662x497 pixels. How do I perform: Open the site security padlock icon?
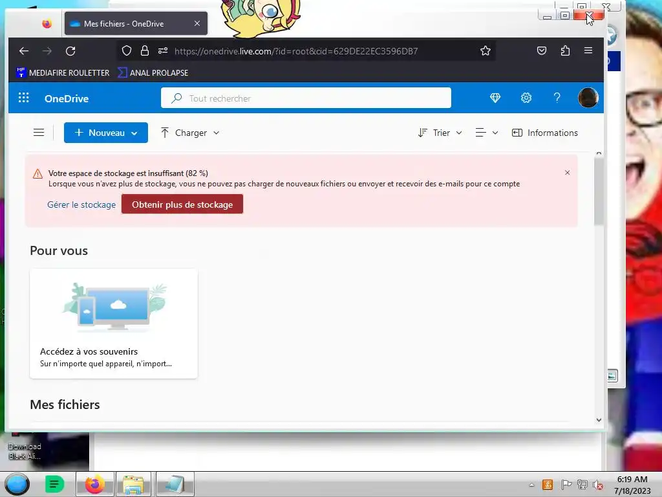(145, 50)
